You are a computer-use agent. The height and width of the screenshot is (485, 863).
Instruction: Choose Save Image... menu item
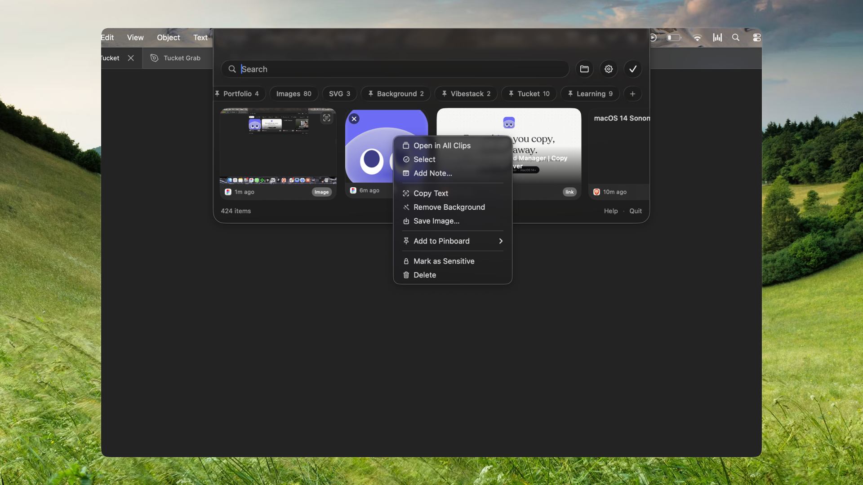click(x=453, y=221)
